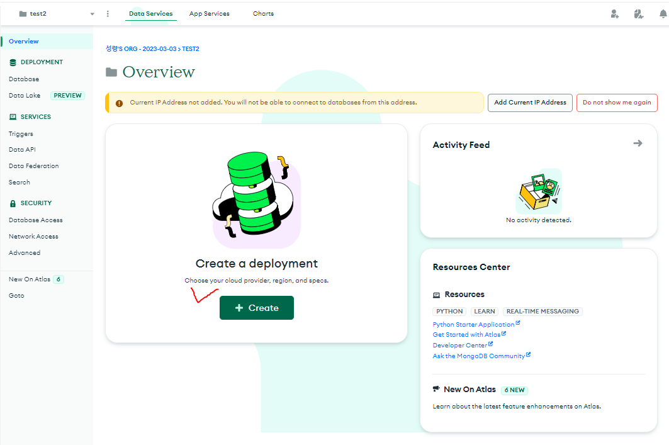669x445 pixels.
Task: Open Data API in the sidebar
Action: coord(22,150)
